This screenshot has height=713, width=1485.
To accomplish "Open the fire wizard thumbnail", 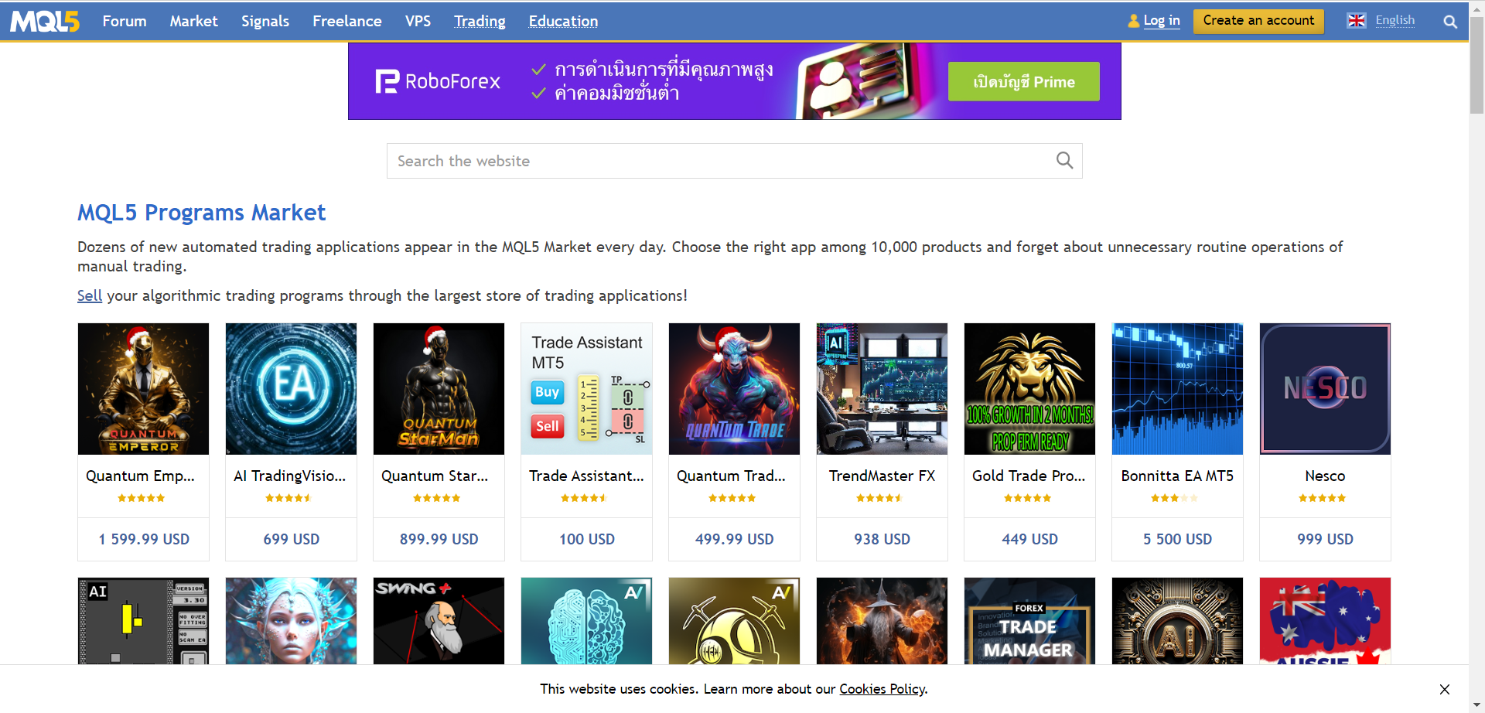I will point(882,621).
